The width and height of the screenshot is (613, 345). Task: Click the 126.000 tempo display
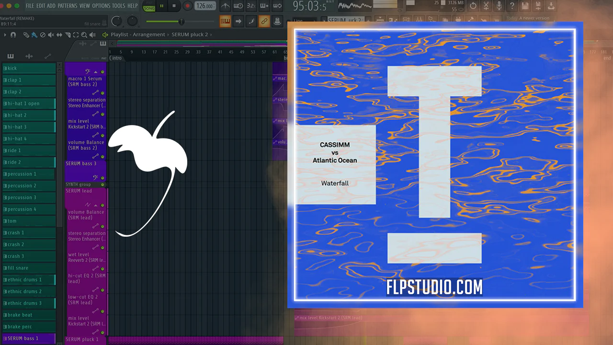tap(205, 6)
